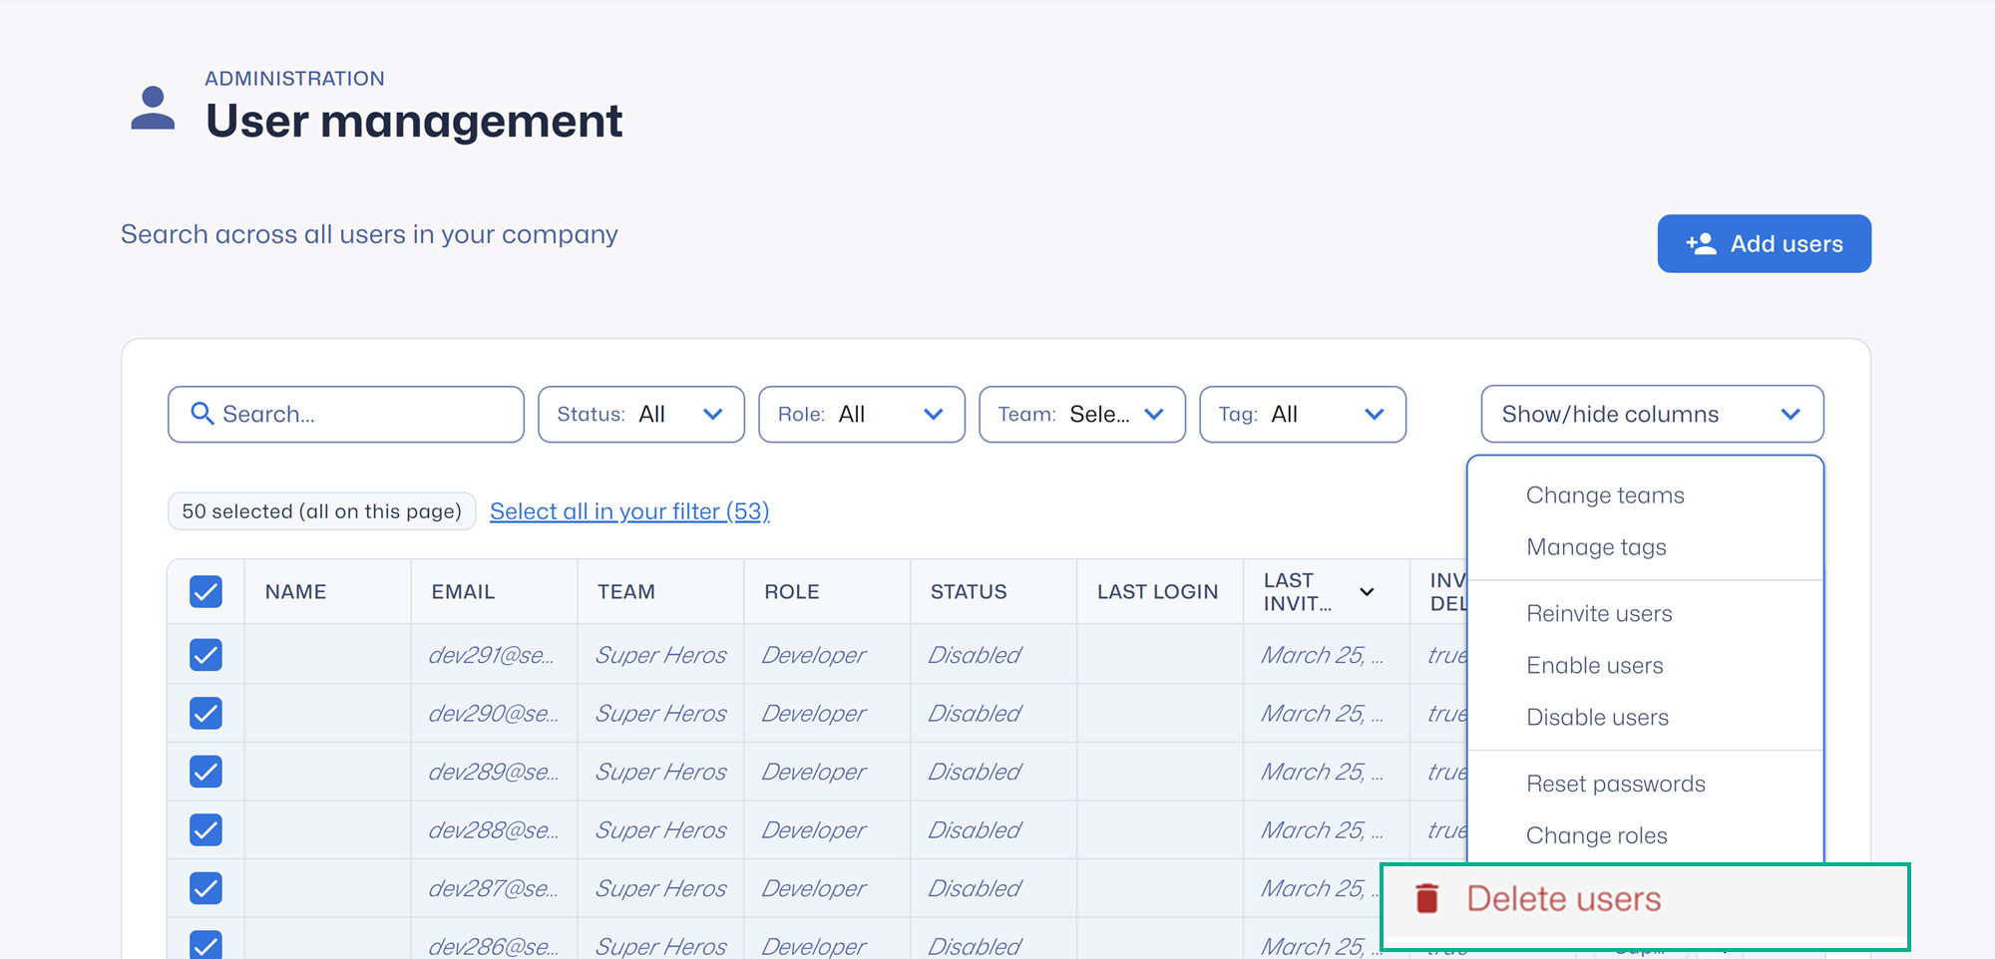The image size is (1995, 959).
Task: Click the dev287@se... email cell
Action: pyautogui.click(x=493, y=889)
